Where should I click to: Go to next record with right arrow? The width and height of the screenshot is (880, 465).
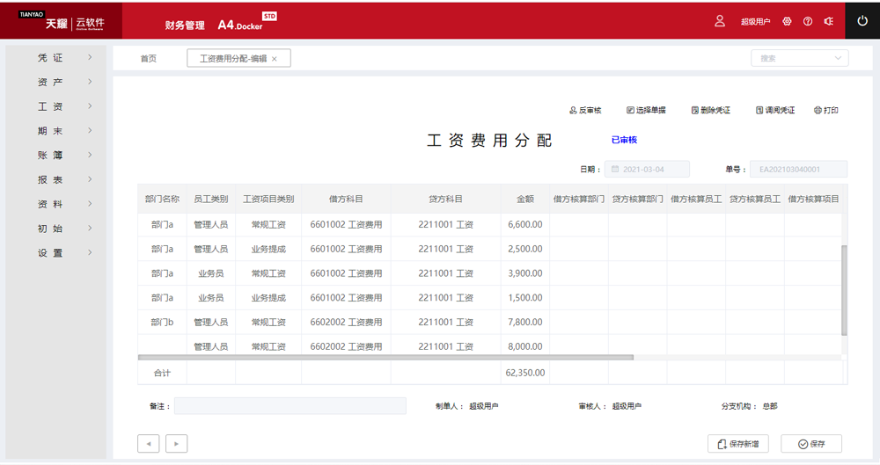176,444
